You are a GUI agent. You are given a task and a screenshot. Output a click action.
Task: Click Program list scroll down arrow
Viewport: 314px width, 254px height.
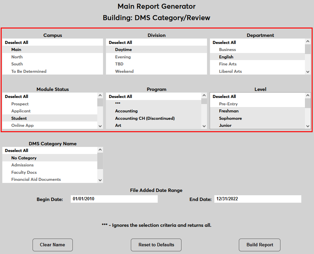pos(204,126)
